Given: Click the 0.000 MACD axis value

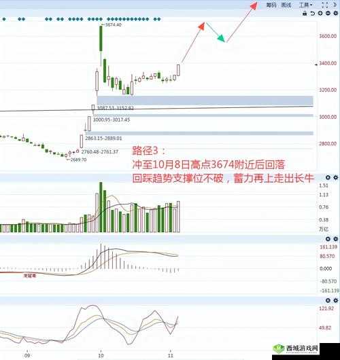Looking at the screenshot, I should coord(326,268).
